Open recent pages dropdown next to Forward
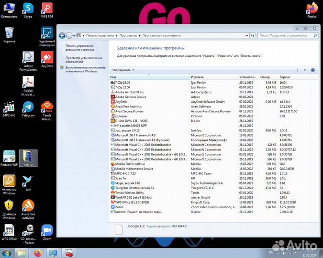323x258 pixels. [x=74, y=35]
